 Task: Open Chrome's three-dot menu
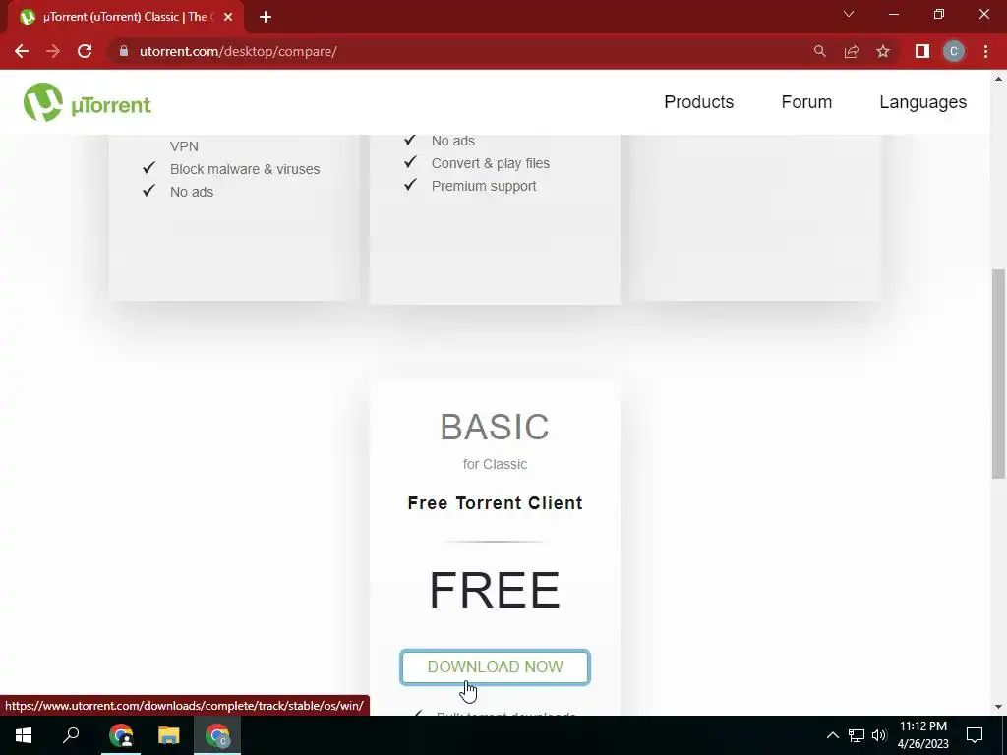[x=985, y=51]
